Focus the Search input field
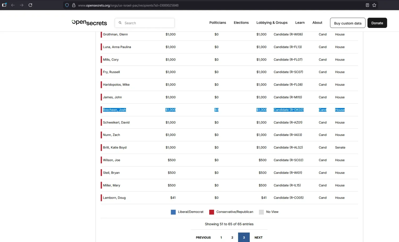 144,23
